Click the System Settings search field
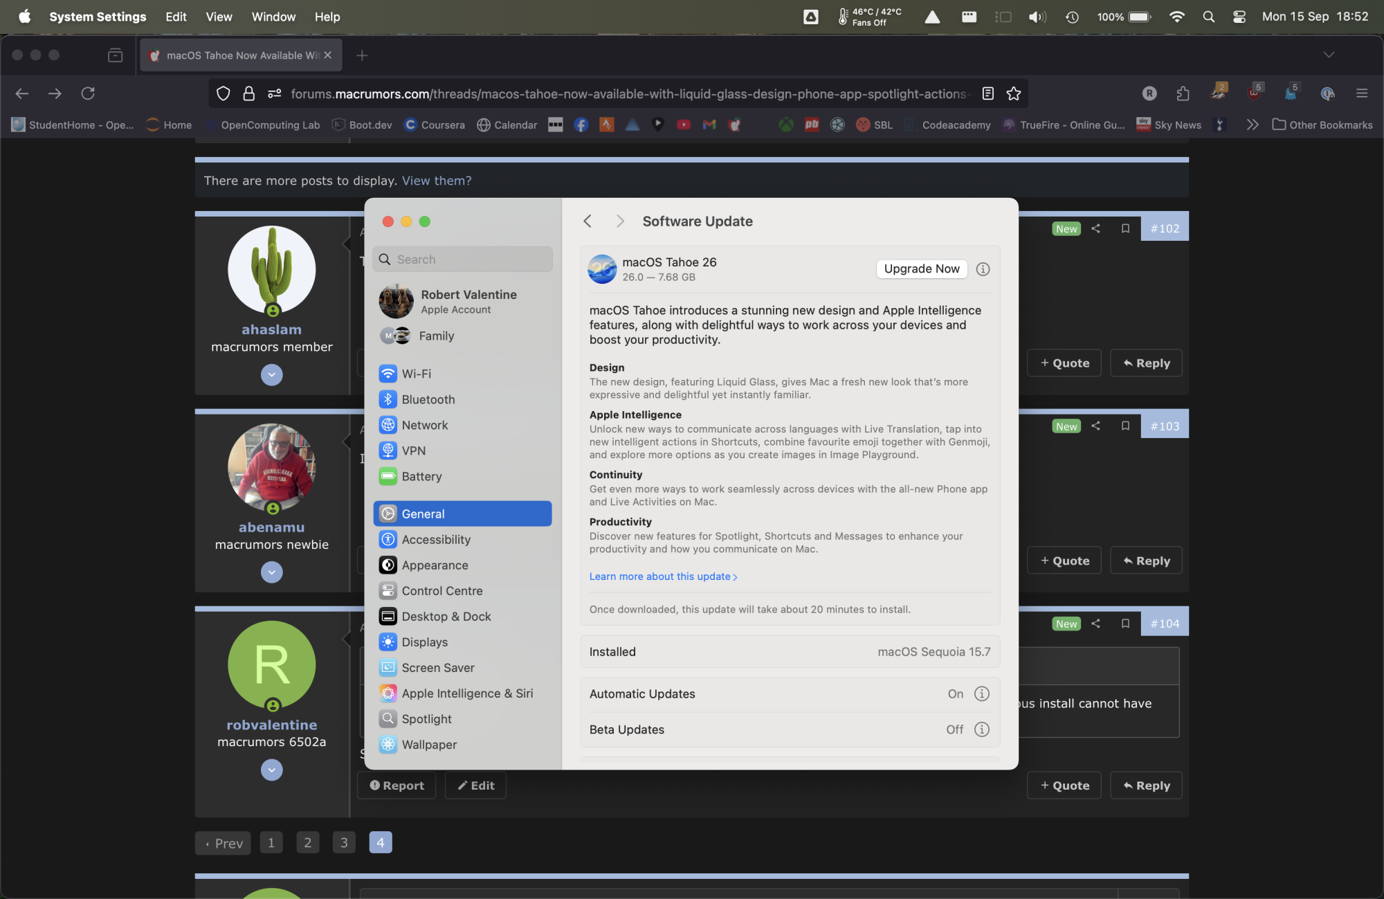This screenshot has height=899, width=1384. pyautogui.click(x=462, y=259)
